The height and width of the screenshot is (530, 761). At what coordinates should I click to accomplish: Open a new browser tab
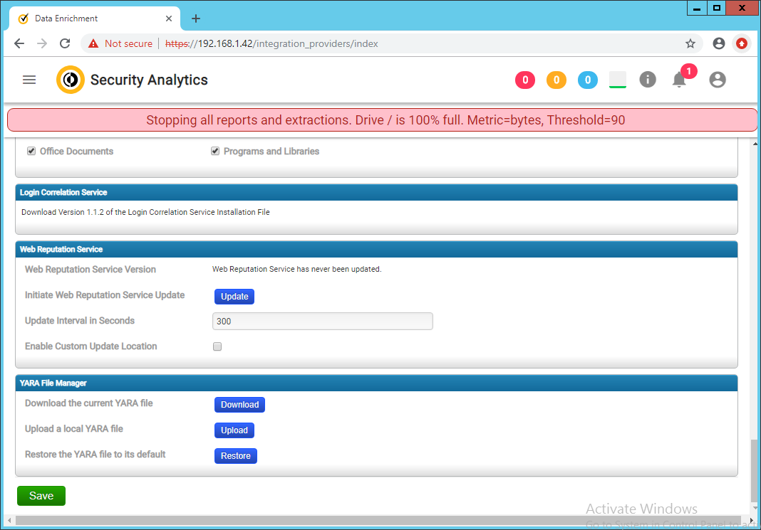tap(196, 18)
